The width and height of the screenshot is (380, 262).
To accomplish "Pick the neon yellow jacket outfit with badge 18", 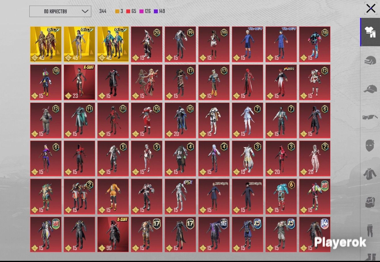I will pyautogui.click(x=315, y=197).
